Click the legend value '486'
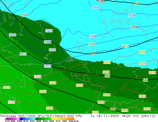The width and height of the screenshot is (158, 122). click(13, 121)
